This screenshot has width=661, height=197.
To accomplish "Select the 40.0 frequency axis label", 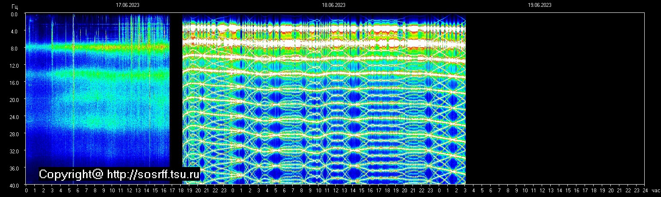I will point(13,185).
